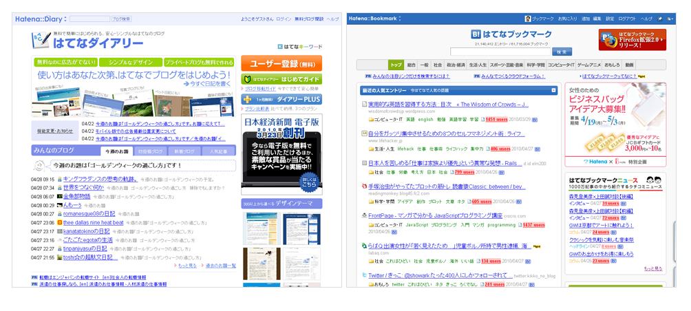Click the はてなブックマークってなに? link
This screenshot has height=311, width=691.
[610, 76]
